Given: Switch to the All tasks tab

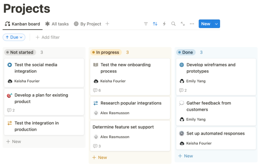Looking at the screenshot, I should 57,24.
